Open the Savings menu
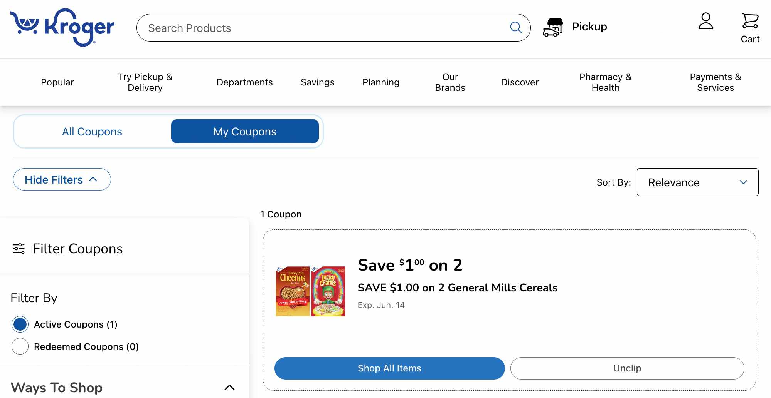The image size is (771, 398). pos(317,82)
